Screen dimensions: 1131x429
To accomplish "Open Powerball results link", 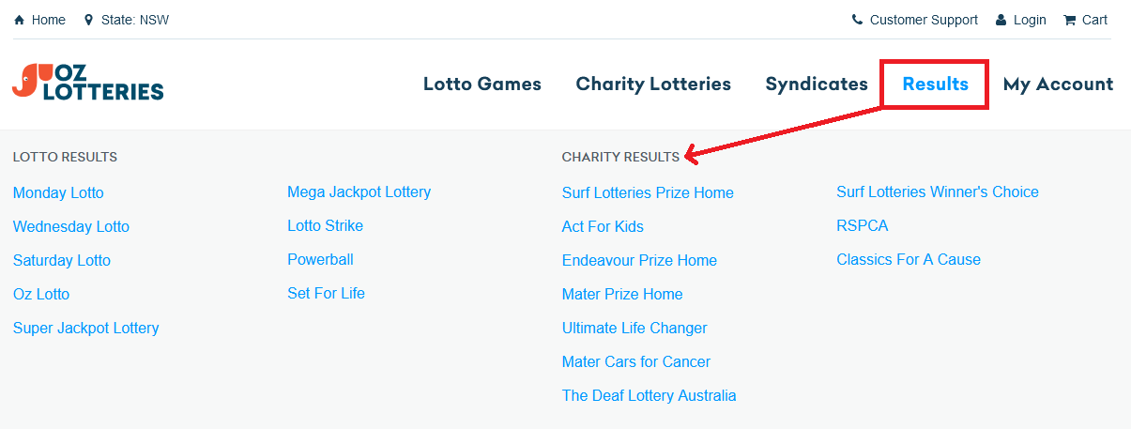I will pos(320,260).
